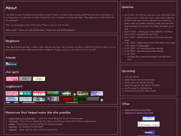Click the Neighbors heading
This screenshot has height=136, width=181.
pos(12,41)
